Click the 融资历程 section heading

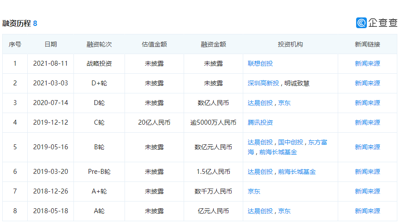pyautogui.click(x=17, y=23)
